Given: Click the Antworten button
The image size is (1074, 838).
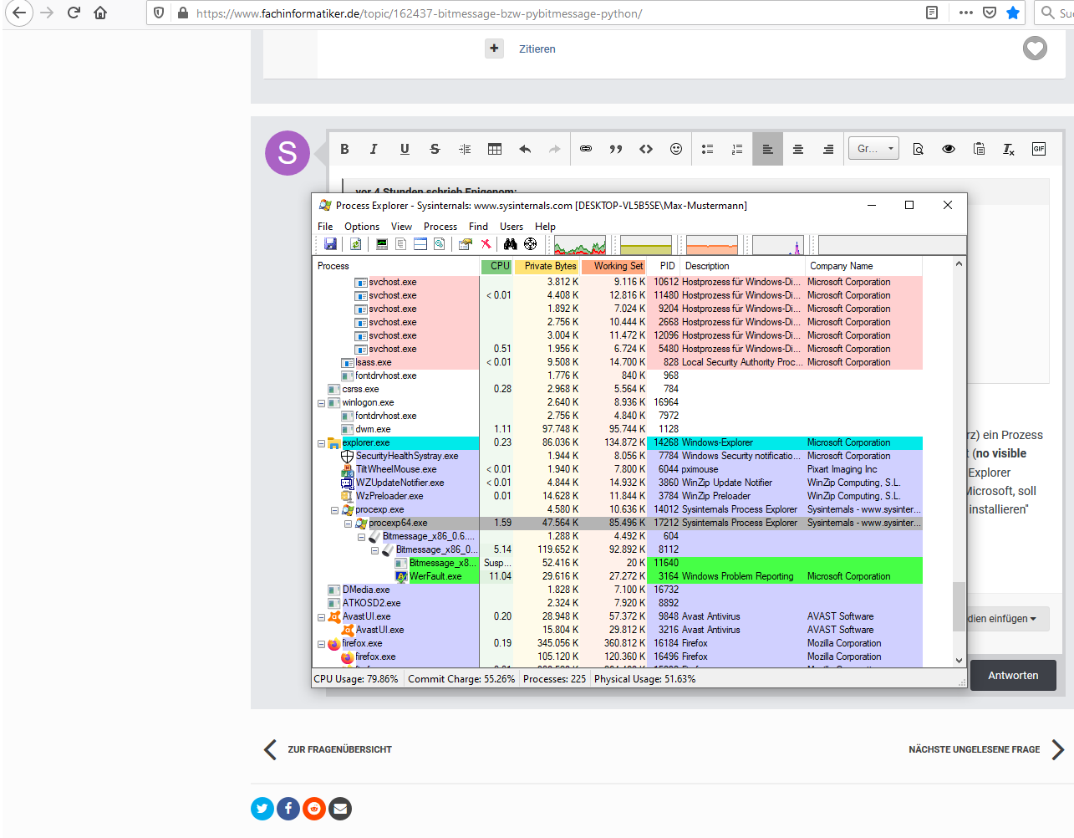Looking at the screenshot, I should coord(1013,675).
